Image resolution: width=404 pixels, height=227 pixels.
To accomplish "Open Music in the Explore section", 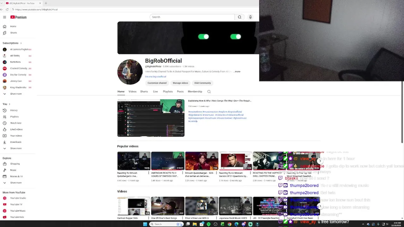I will pos(13,170).
